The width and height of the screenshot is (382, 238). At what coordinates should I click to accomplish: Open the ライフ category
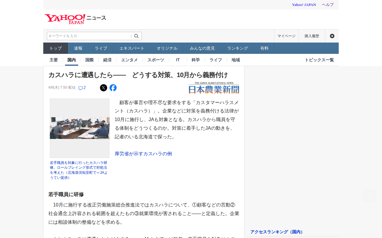[x=216, y=60]
